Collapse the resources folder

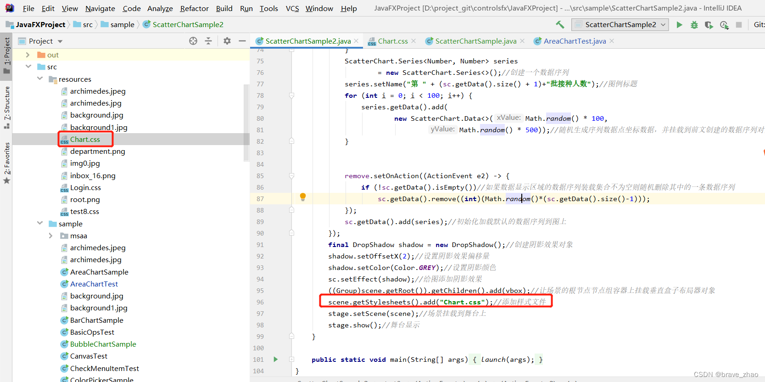click(40, 79)
